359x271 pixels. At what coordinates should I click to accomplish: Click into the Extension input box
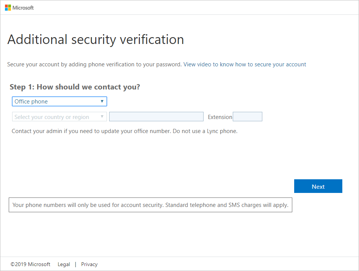(x=247, y=117)
